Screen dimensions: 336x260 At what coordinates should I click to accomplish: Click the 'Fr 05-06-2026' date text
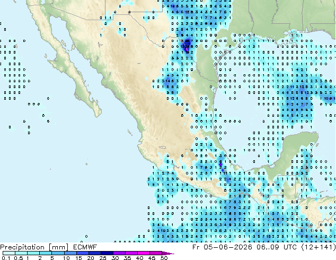222,247
